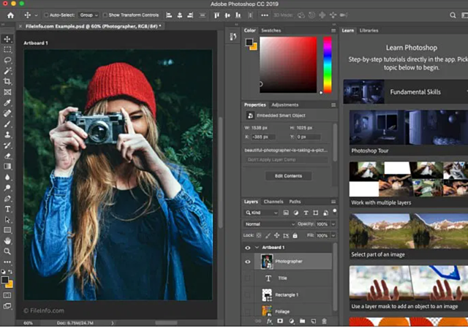Viewport: 468px width, 328px height.
Task: Click the rainbow hue slider
Action: (328, 65)
